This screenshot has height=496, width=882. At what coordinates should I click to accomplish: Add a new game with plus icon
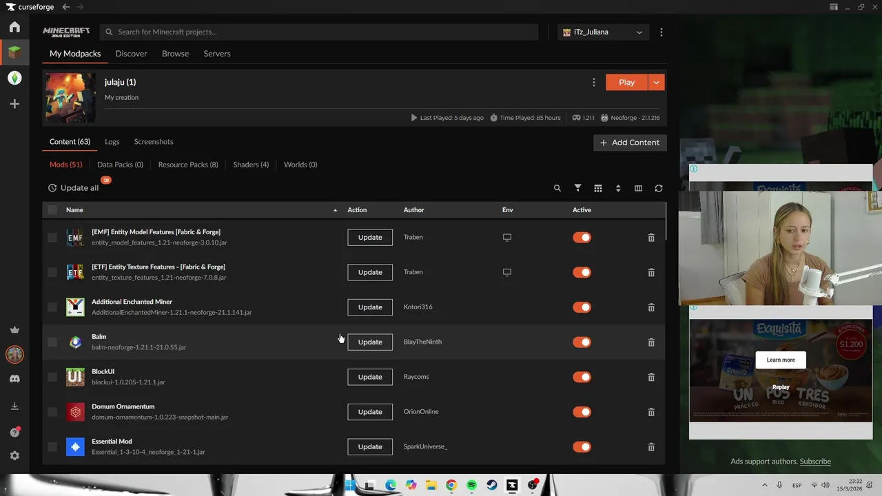pos(14,104)
